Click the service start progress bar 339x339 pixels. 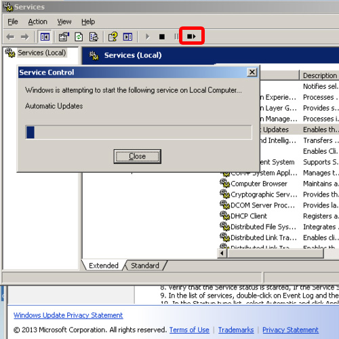click(138, 132)
